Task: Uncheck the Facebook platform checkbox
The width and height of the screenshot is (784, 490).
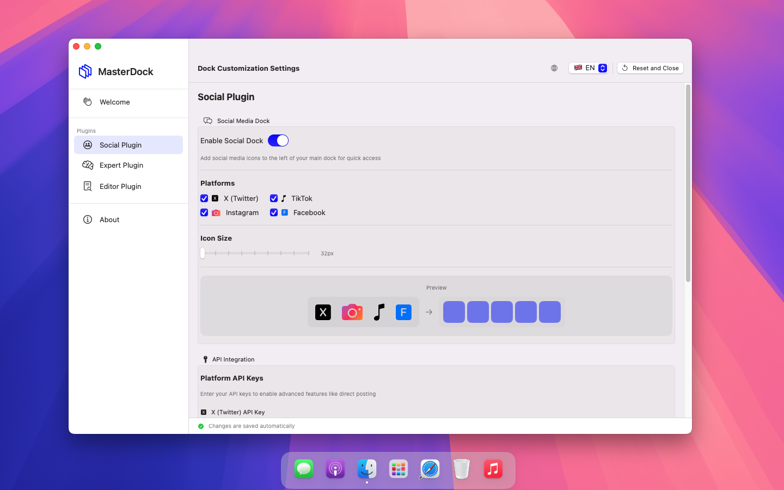Action: click(x=274, y=212)
